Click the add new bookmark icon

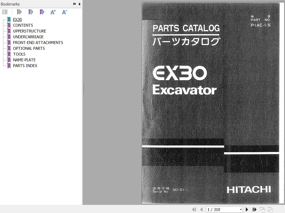[31, 12]
